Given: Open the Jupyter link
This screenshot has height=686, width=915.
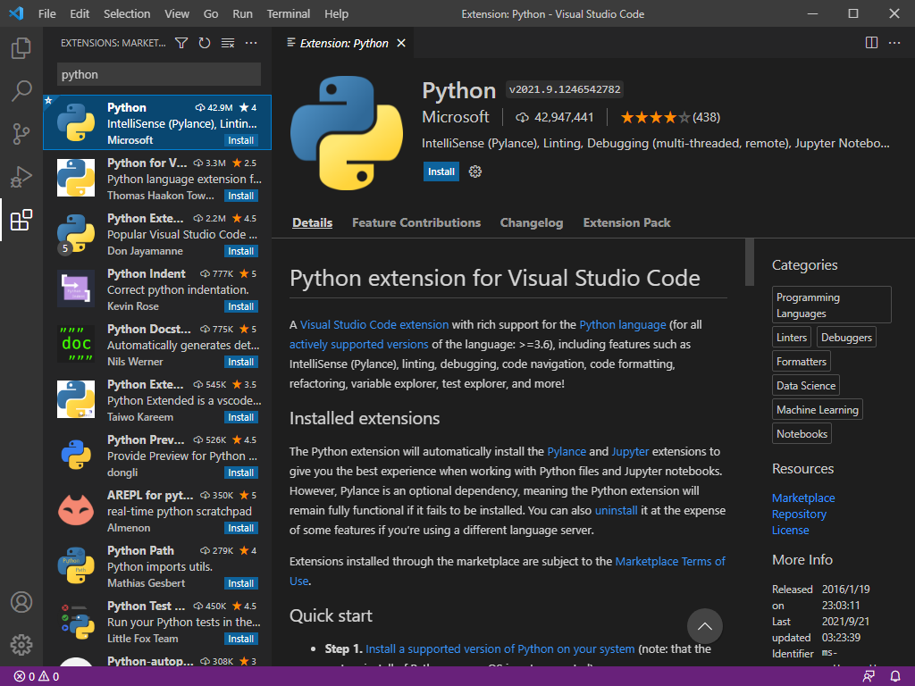Looking at the screenshot, I should click(x=630, y=451).
